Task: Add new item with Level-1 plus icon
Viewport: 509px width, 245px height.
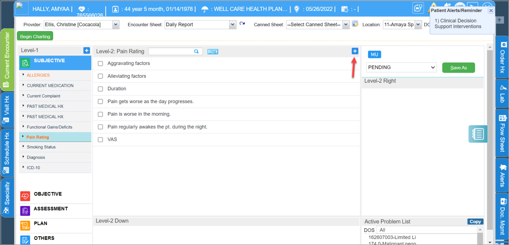Action: [86, 50]
